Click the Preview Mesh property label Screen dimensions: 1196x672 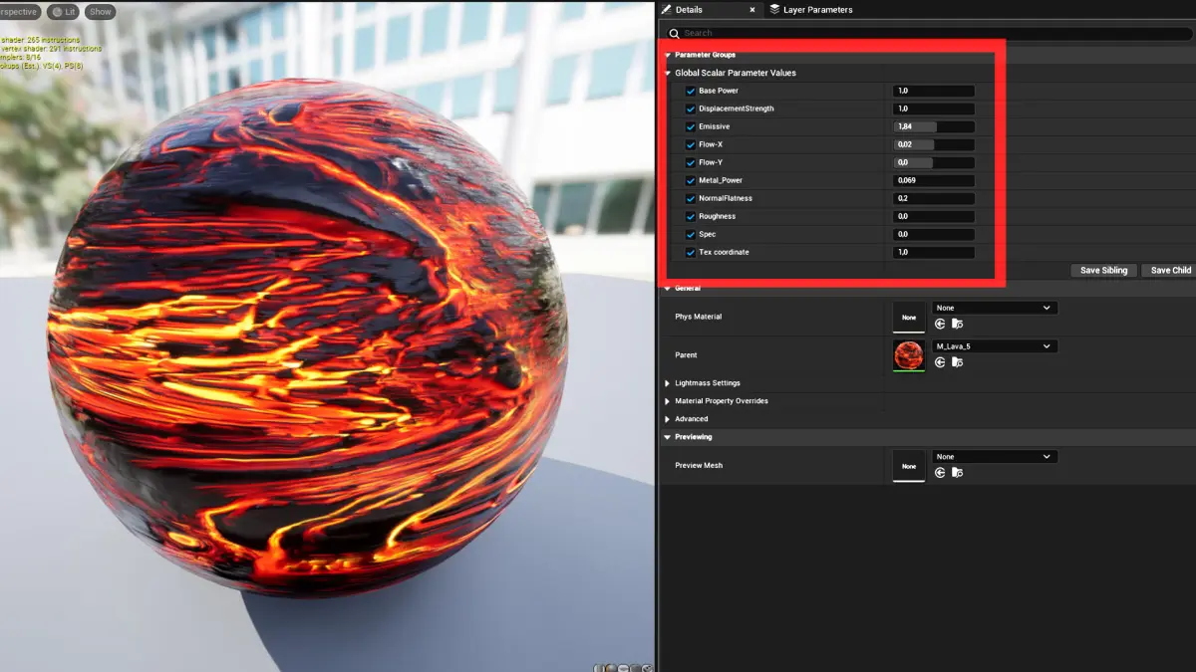click(699, 466)
